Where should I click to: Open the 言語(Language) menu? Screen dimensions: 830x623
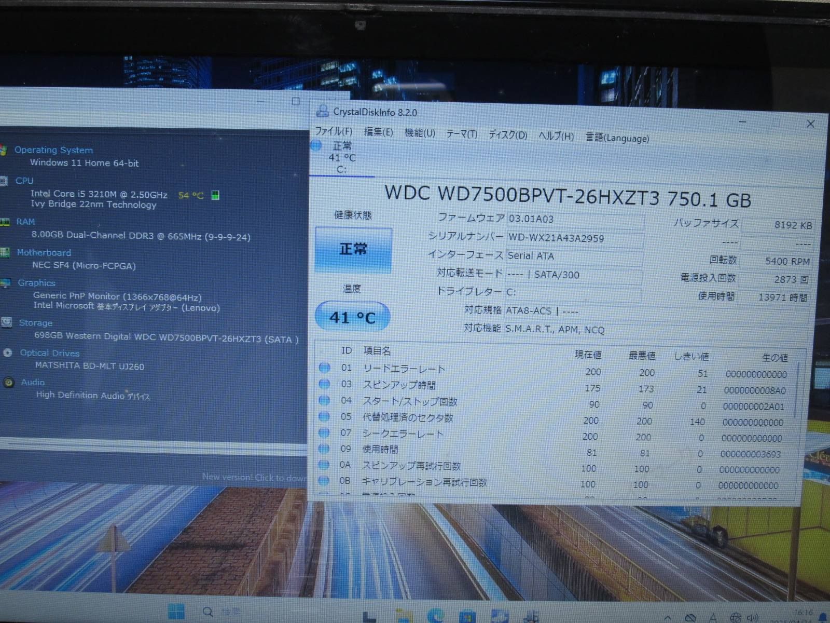click(x=617, y=138)
